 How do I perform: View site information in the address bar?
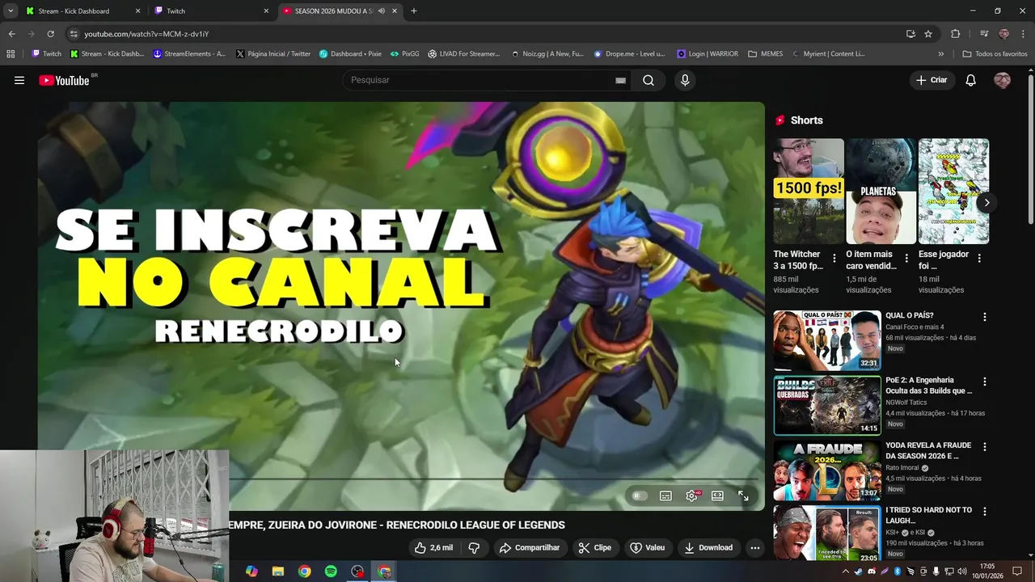pos(74,34)
